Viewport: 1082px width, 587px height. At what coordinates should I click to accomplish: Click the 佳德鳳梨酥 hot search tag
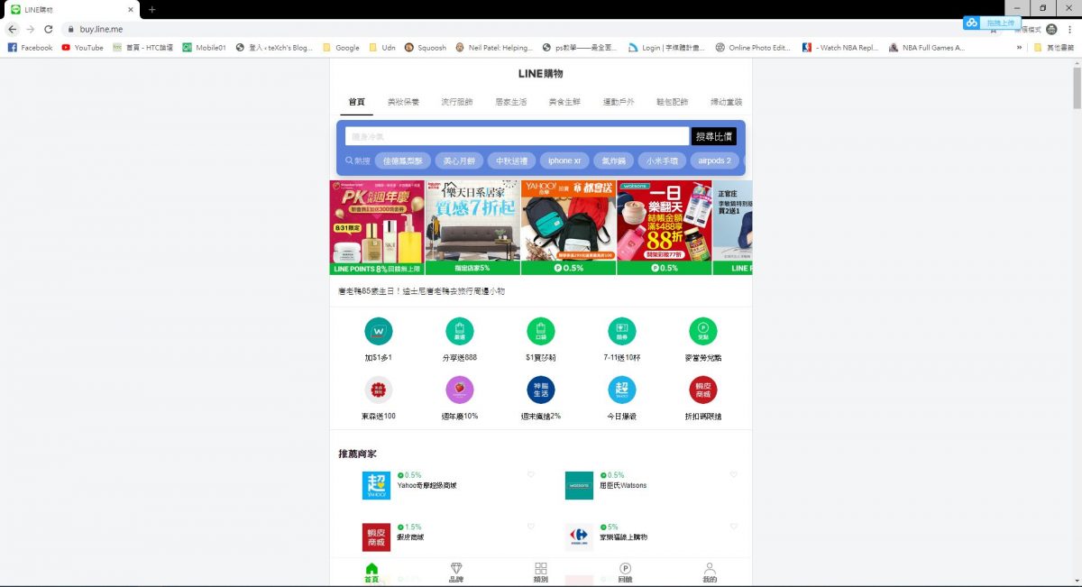(x=403, y=161)
